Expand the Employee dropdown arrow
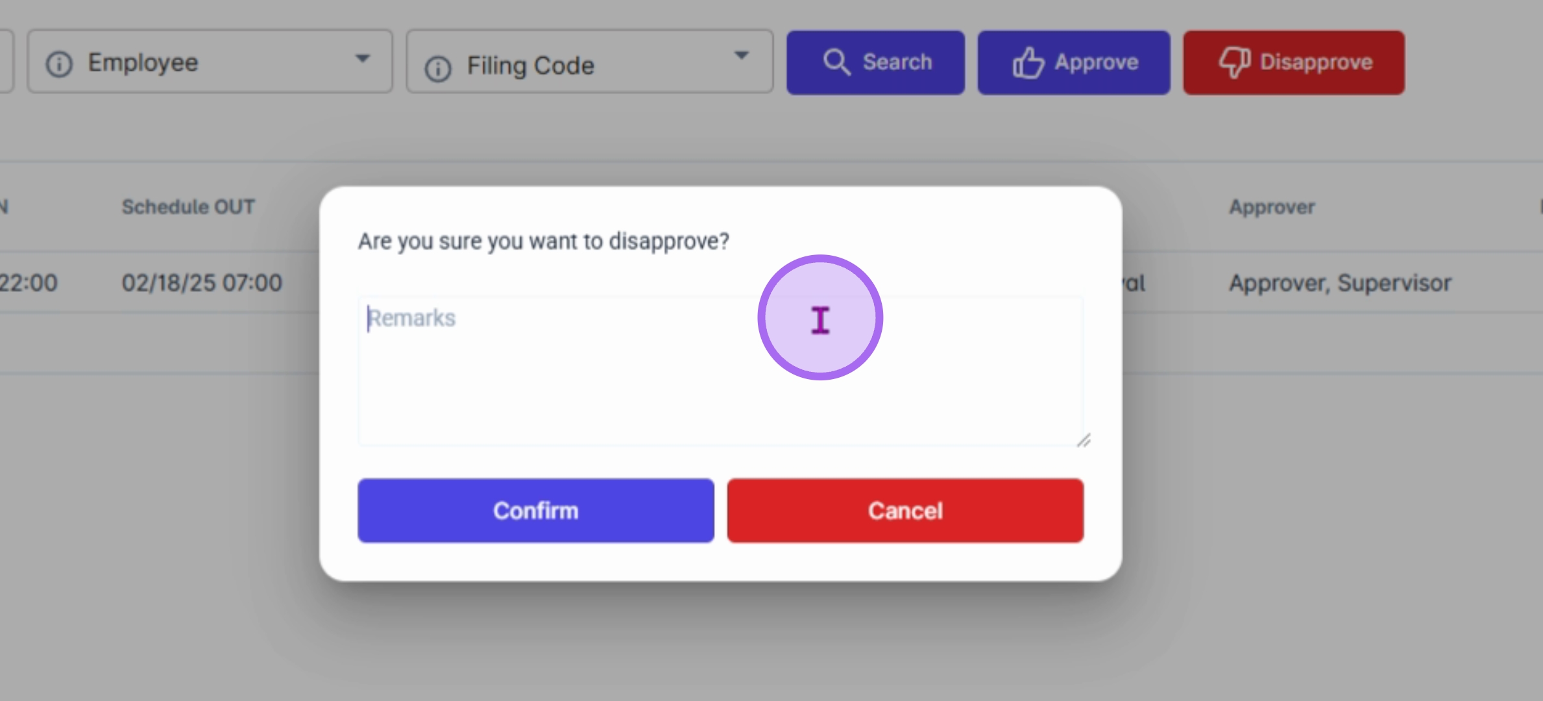1543x701 pixels. point(363,58)
